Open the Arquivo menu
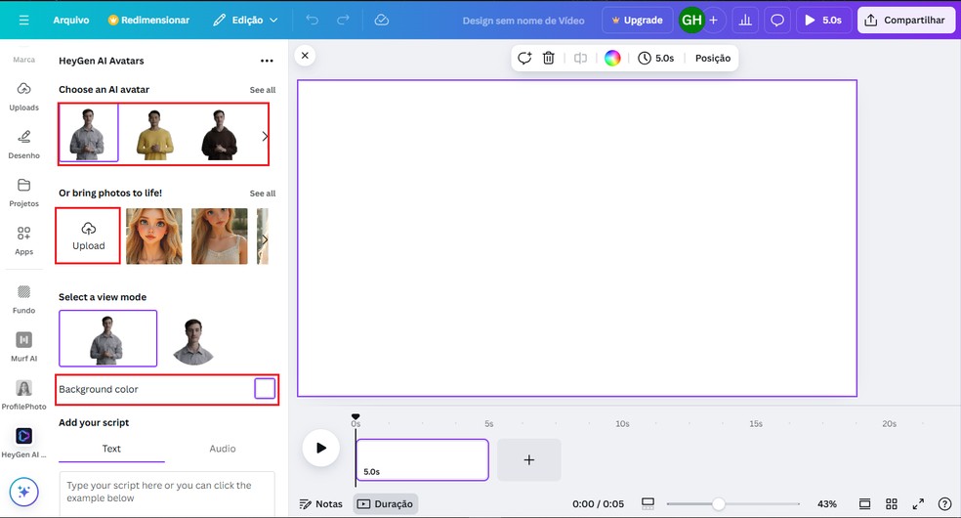 click(71, 21)
